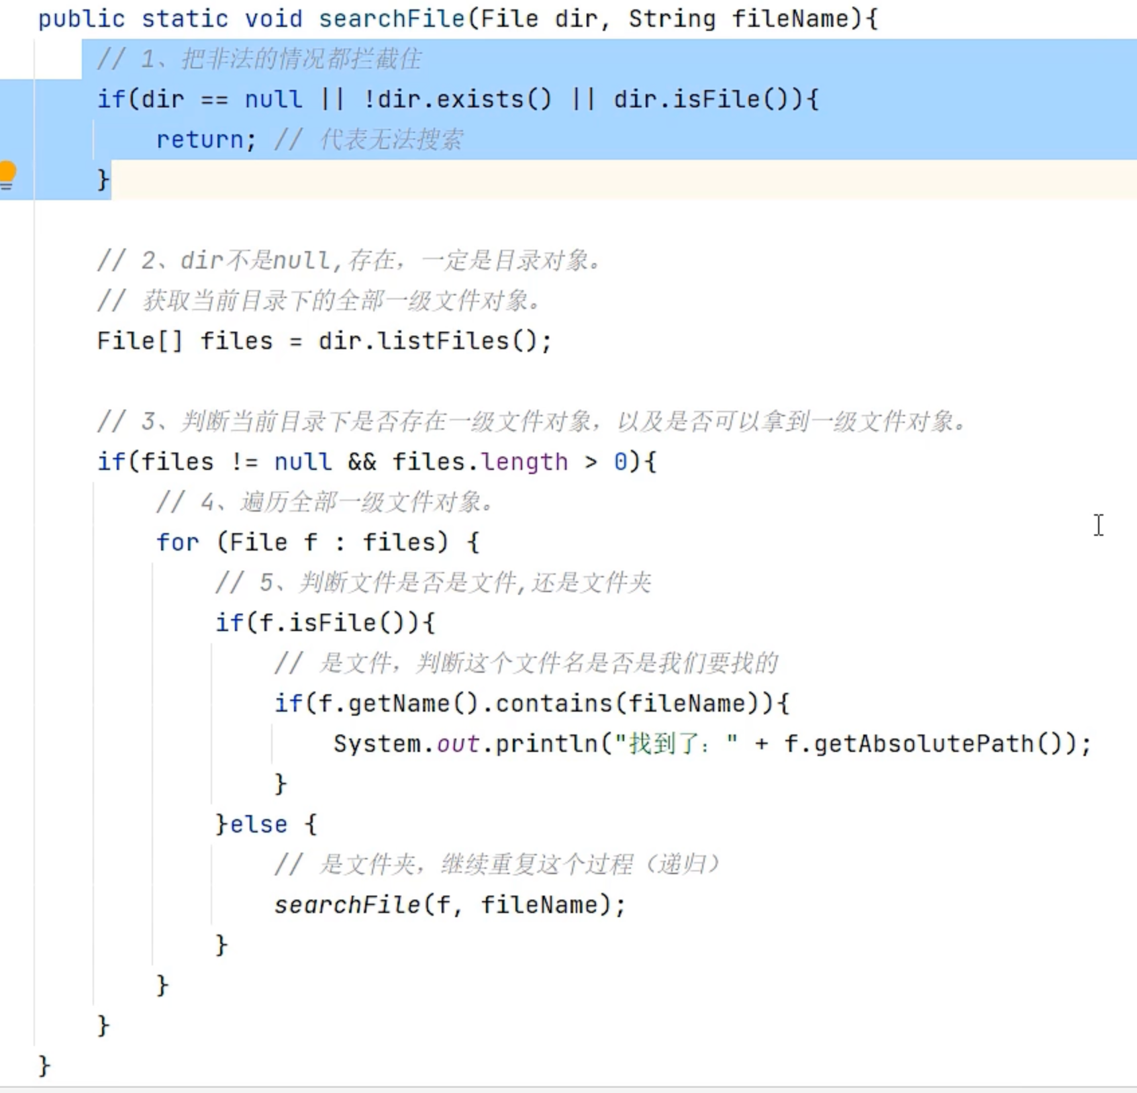1137x1093 pixels.
Task: Click the else keyword
Action: click(258, 824)
